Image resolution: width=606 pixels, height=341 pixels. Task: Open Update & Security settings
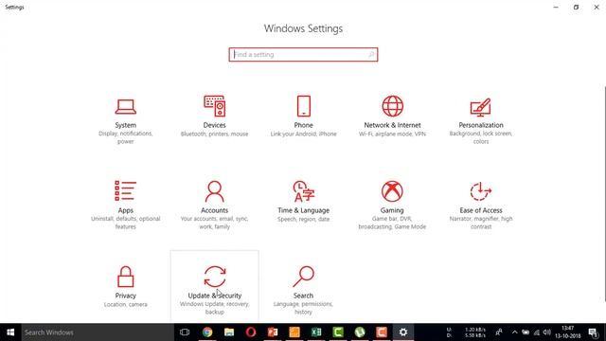(215, 286)
